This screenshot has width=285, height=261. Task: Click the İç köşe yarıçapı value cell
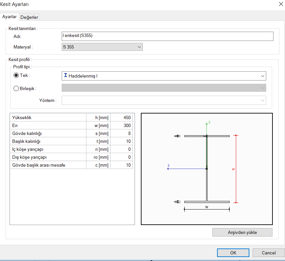pyautogui.click(x=121, y=149)
